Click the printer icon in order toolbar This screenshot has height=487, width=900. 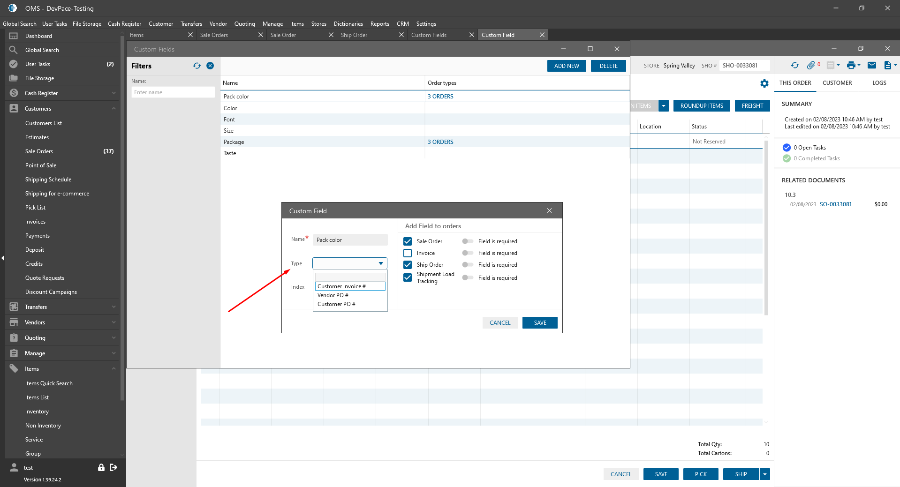point(851,66)
